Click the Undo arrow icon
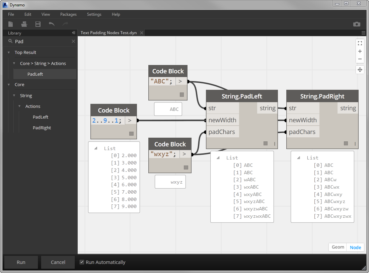Screen dimensions: 369x273 tap(51, 24)
